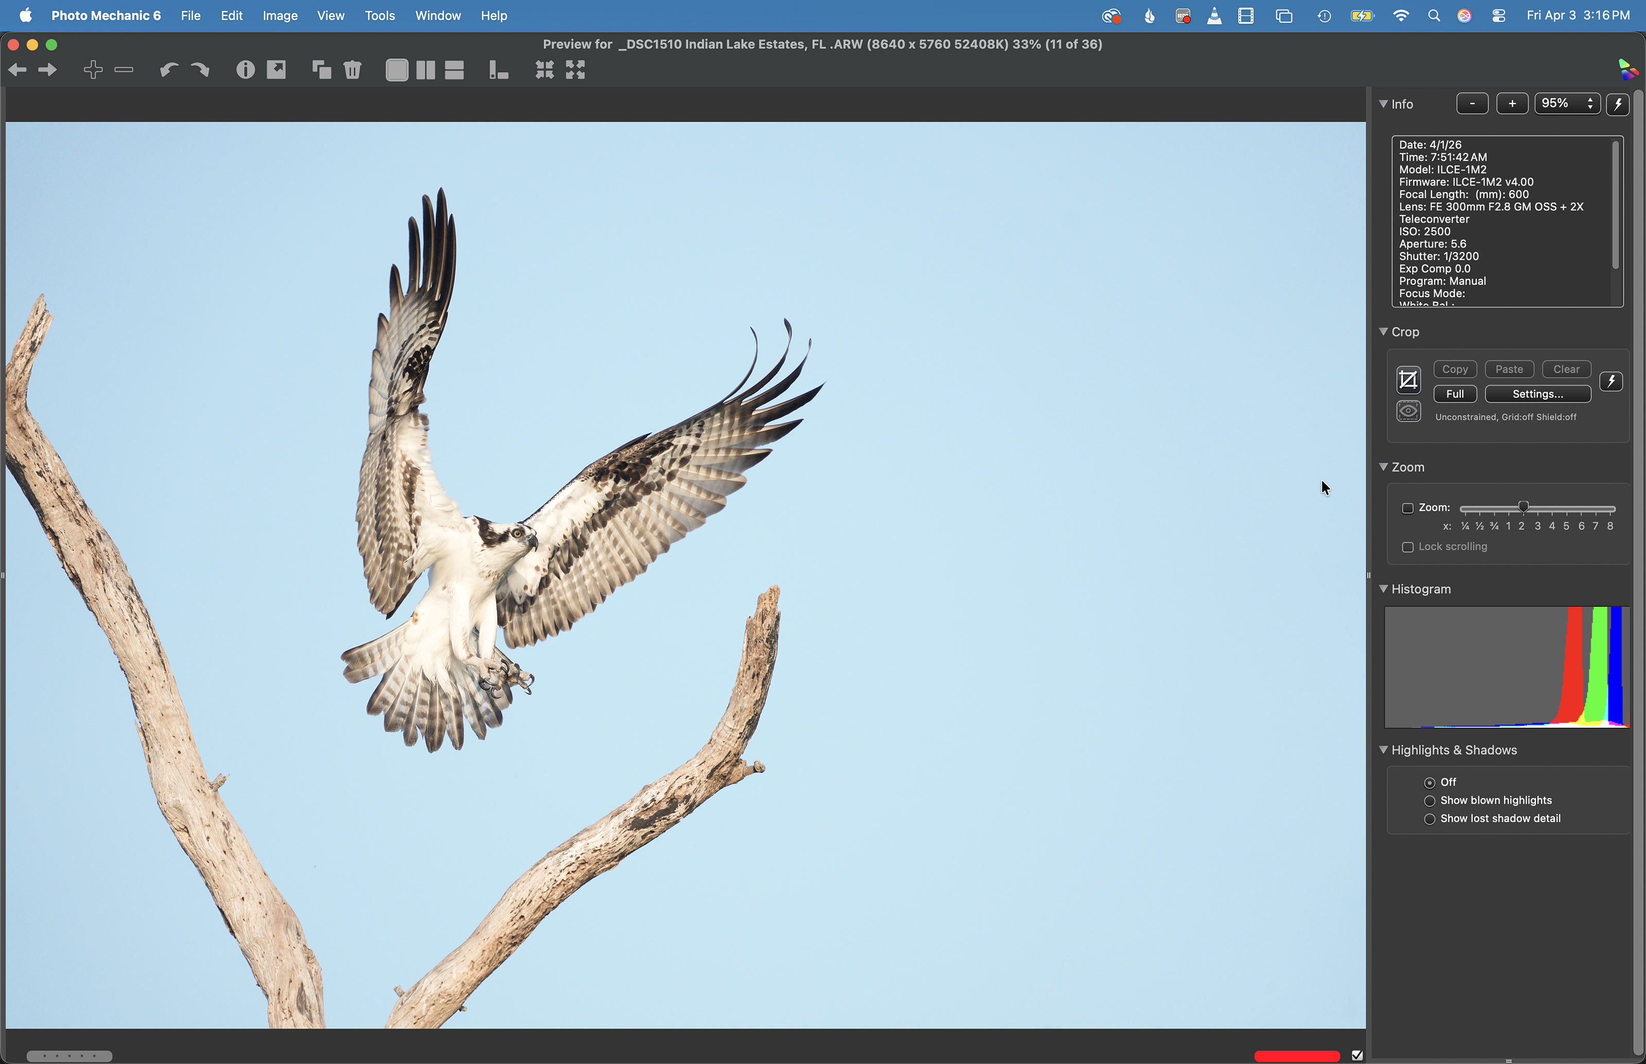Open the Image menu
The width and height of the screenshot is (1646, 1064).
pyautogui.click(x=280, y=15)
